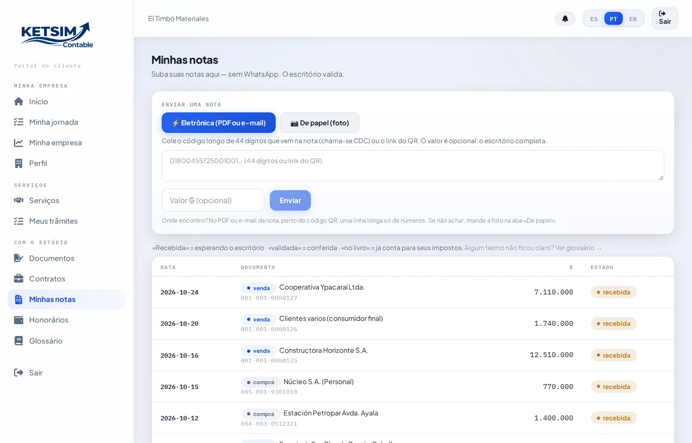Click the Honorários wallet icon

[x=19, y=320]
